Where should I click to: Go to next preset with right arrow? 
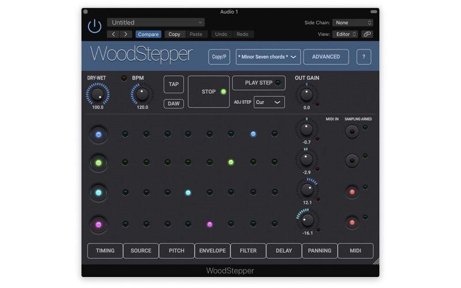tap(126, 34)
